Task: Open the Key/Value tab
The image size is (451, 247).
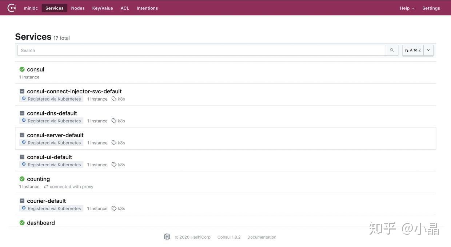Action: click(x=103, y=8)
